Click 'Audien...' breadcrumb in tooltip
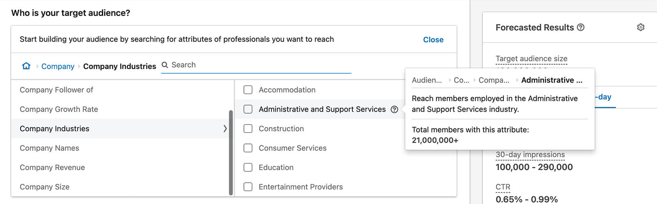657x204 pixels. tap(427, 80)
